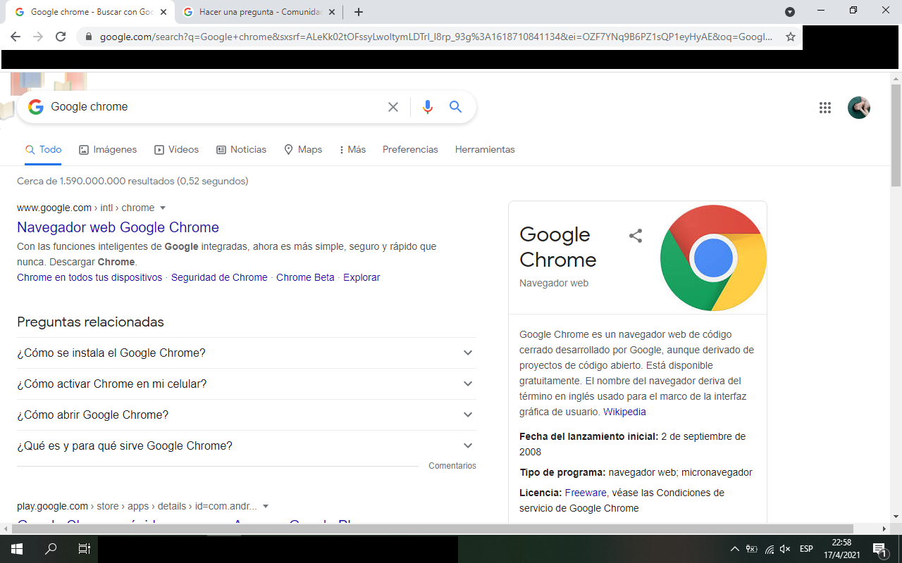The image size is (902, 563).
Task: Open a new browser tab
Action: pyautogui.click(x=359, y=12)
